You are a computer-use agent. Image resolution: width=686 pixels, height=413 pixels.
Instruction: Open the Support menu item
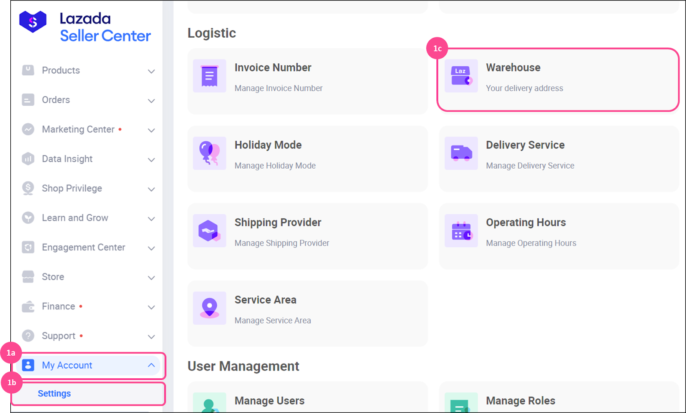(x=59, y=336)
